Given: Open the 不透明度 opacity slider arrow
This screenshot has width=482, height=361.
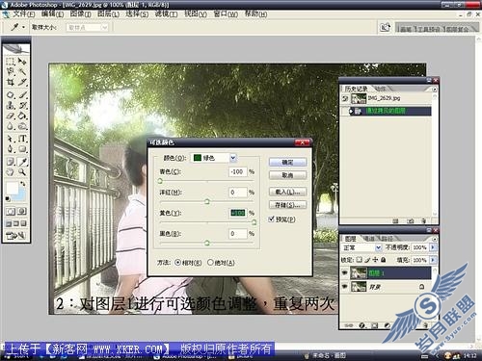Looking at the screenshot, I should (x=433, y=247).
